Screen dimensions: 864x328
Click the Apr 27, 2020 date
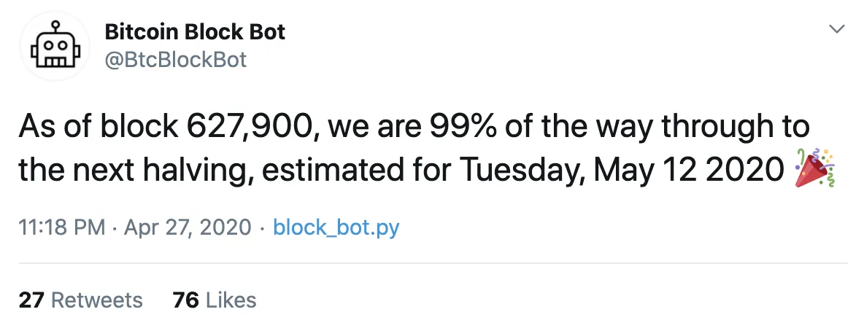[188, 228]
